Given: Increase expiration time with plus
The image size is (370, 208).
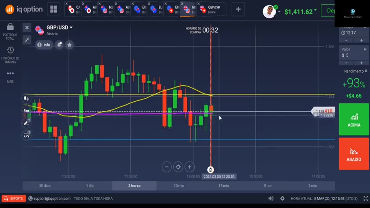Looking at the screenshot, I should pos(361,40).
